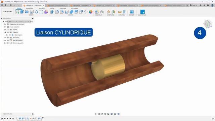Select the Combine bodies tool
215x121 pixels.
coord(71,12)
